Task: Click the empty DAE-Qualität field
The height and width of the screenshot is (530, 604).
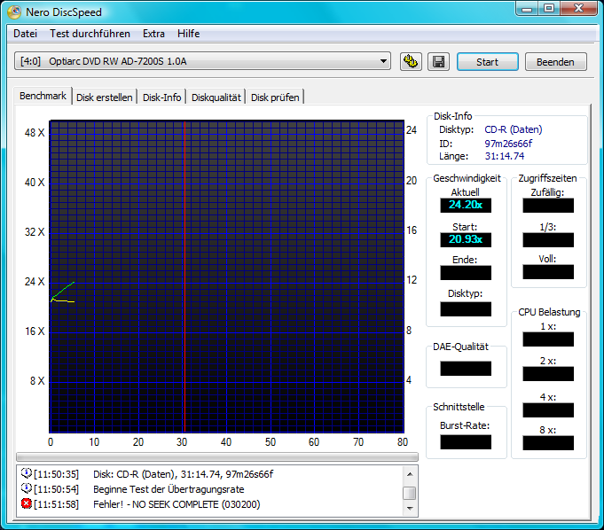Action: [466, 369]
